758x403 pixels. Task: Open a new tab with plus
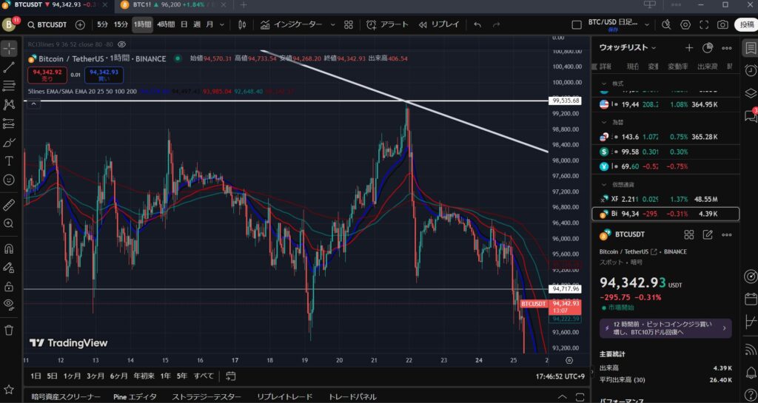pos(243,5)
